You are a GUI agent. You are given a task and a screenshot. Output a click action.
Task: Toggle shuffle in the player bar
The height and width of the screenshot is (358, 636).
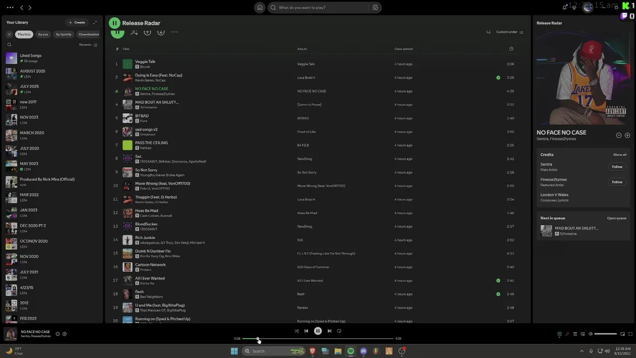[297, 331]
